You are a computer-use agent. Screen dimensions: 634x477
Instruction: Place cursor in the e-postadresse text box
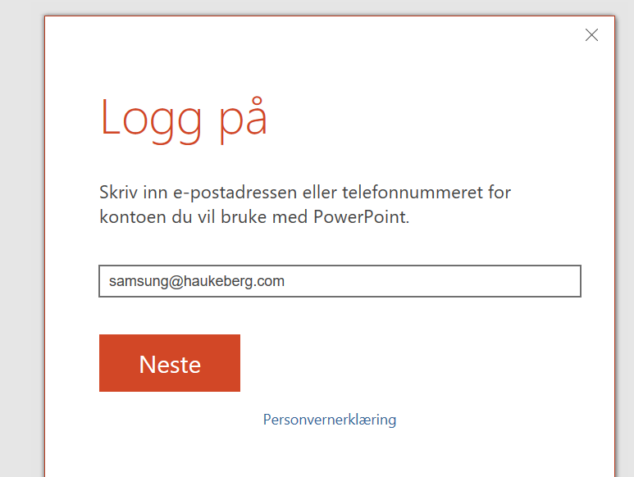pyautogui.click(x=340, y=281)
